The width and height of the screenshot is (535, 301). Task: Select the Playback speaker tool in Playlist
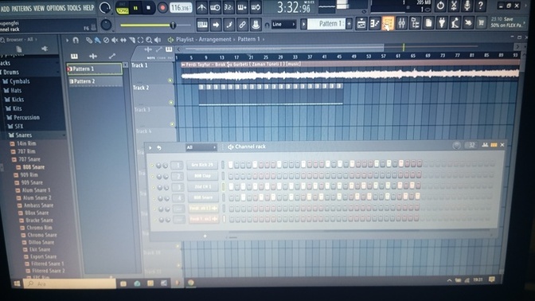pos(158,41)
